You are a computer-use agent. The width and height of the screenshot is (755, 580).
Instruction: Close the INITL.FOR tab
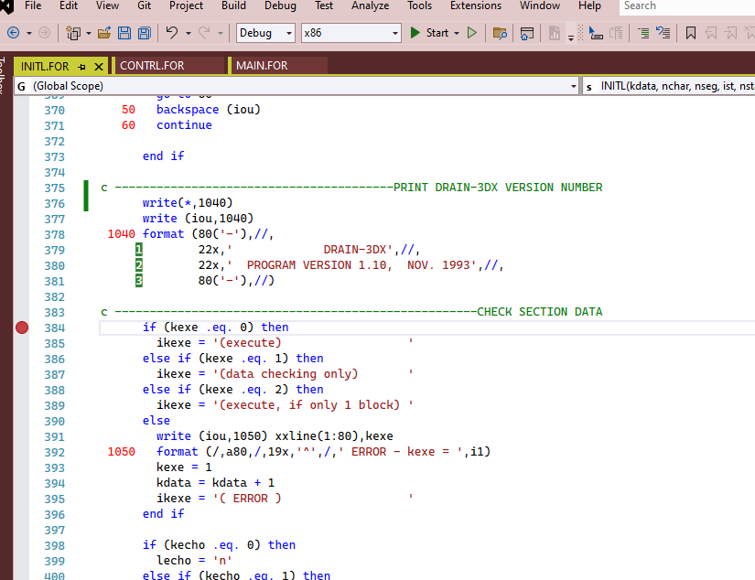tap(98, 67)
